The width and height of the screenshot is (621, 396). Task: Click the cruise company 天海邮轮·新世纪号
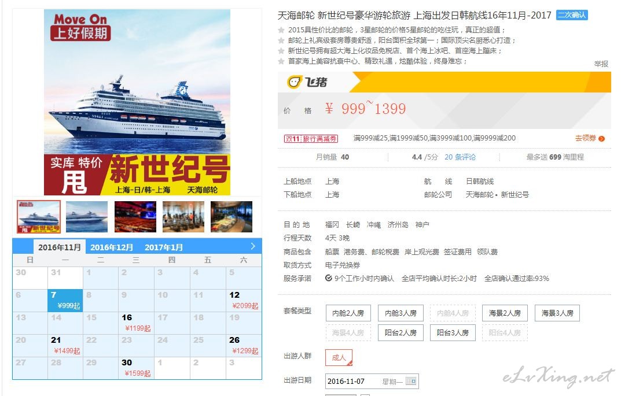click(x=497, y=195)
